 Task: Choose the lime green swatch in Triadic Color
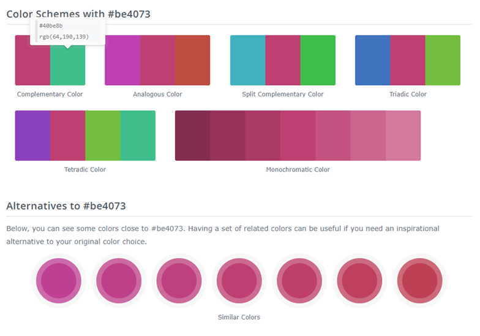pyautogui.click(x=443, y=60)
